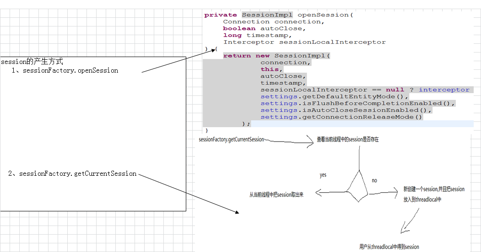This screenshot has height=252, width=481.
Task: Click the 'boolean autoClose,' parameter line
Action: point(264,28)
